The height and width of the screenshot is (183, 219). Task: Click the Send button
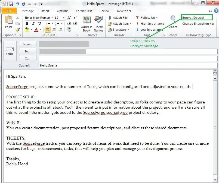click(10, 51)
